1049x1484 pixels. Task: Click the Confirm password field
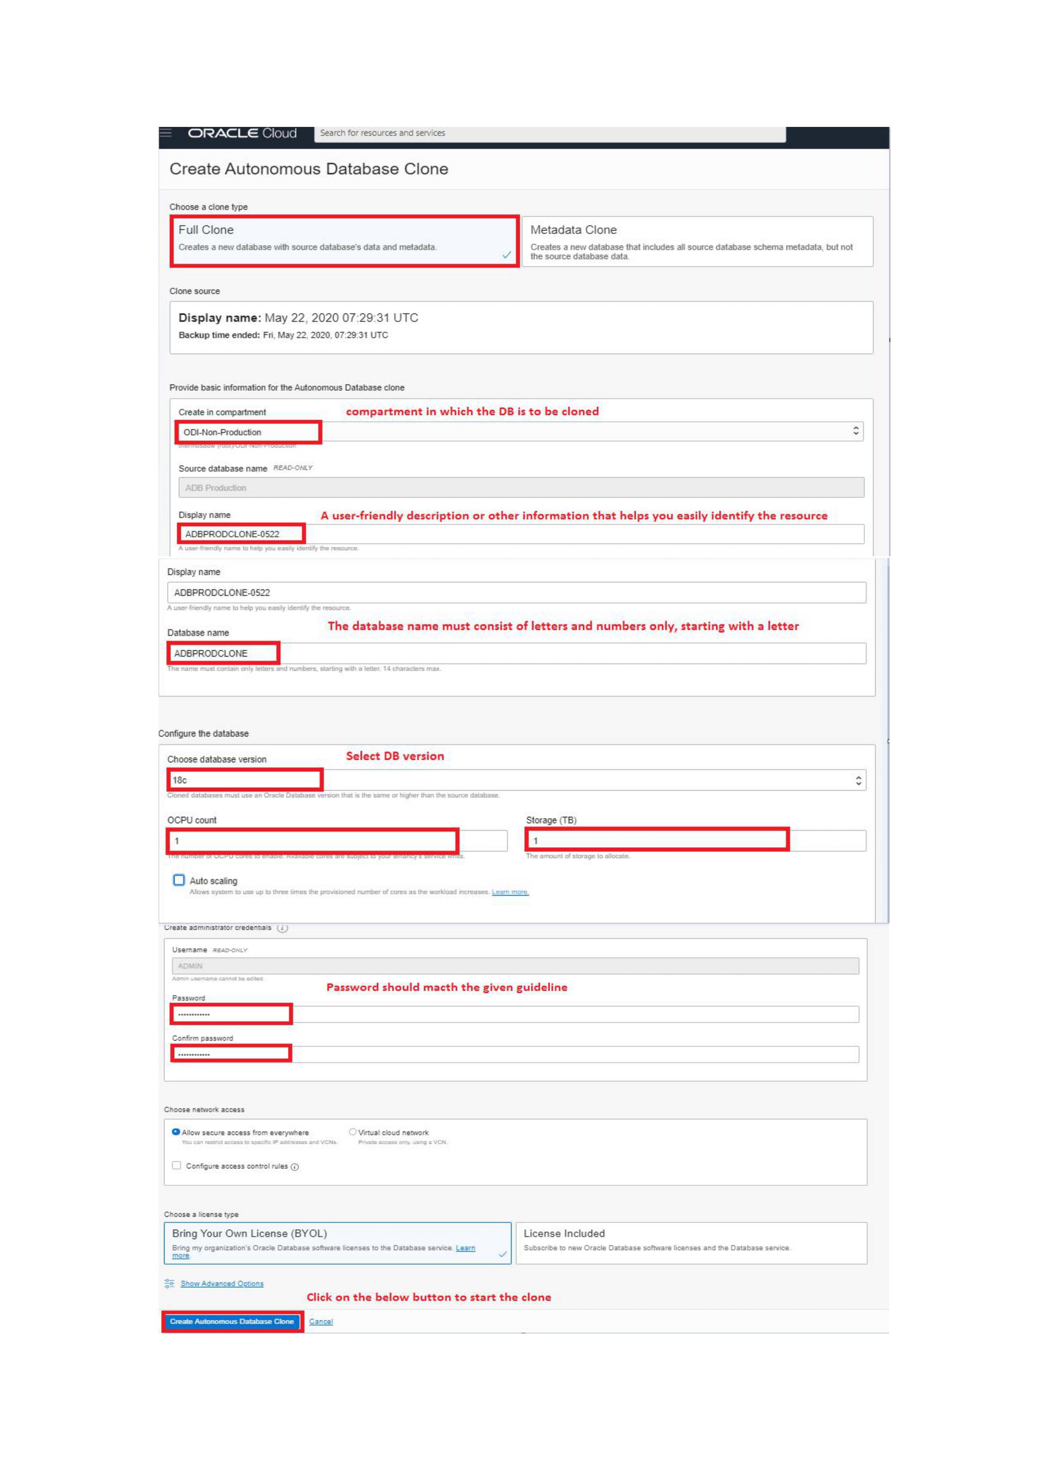515,1054
